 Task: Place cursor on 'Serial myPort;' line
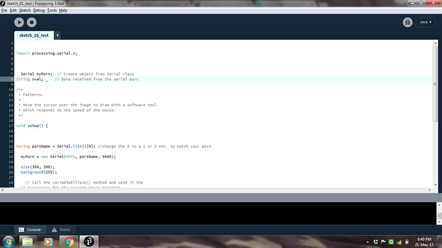[x=77, y=74]
